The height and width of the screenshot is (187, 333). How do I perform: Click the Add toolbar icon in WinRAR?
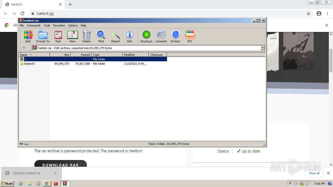coord(28,36)
